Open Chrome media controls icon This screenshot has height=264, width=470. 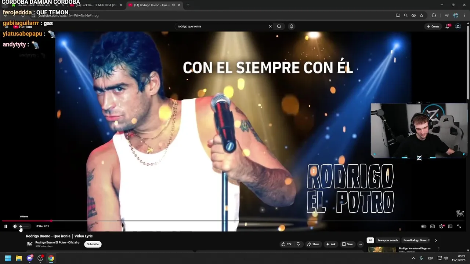click(x=447, y=15)
